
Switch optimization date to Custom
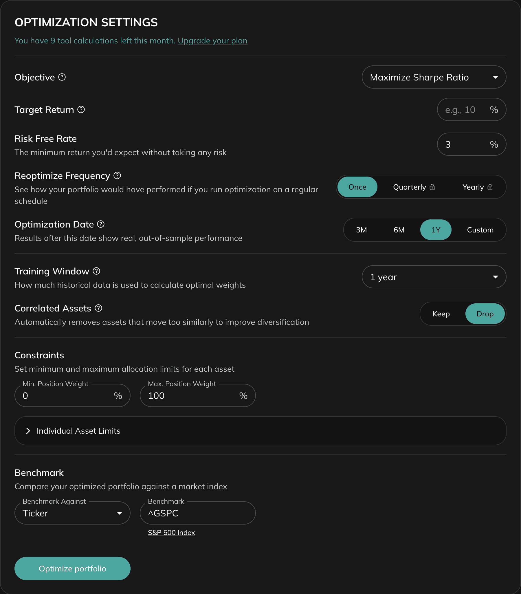tap(480, 230)
